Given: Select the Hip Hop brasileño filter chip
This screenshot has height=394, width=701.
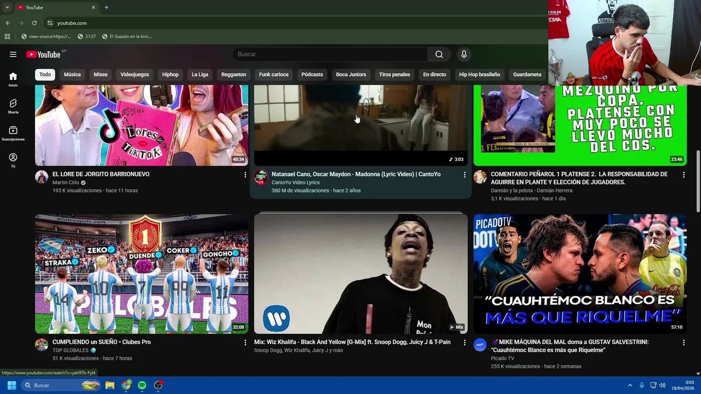Looking at the screenshot, I should pos(480,74).
